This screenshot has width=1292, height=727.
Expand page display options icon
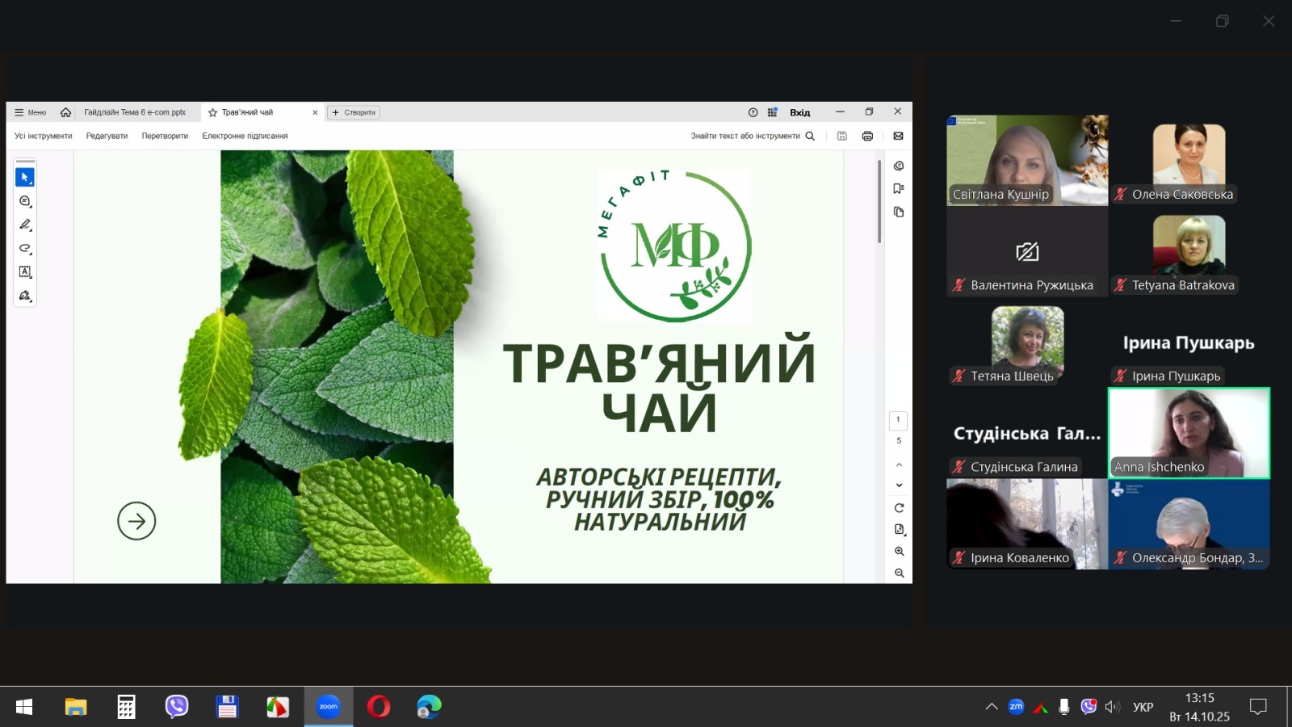click(899, 530)
